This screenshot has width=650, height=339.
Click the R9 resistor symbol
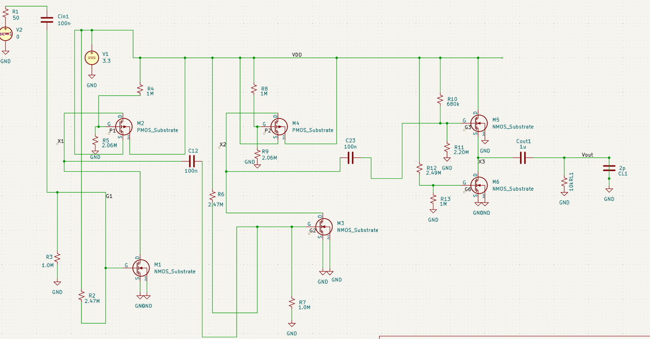(257, 154)
